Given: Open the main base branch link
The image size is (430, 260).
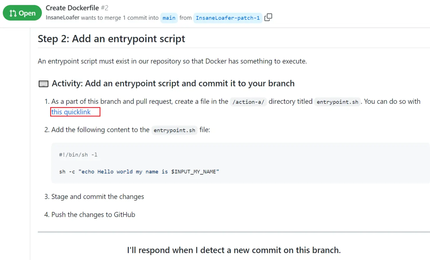Looking at the screenshot, I should coord(169,18).
